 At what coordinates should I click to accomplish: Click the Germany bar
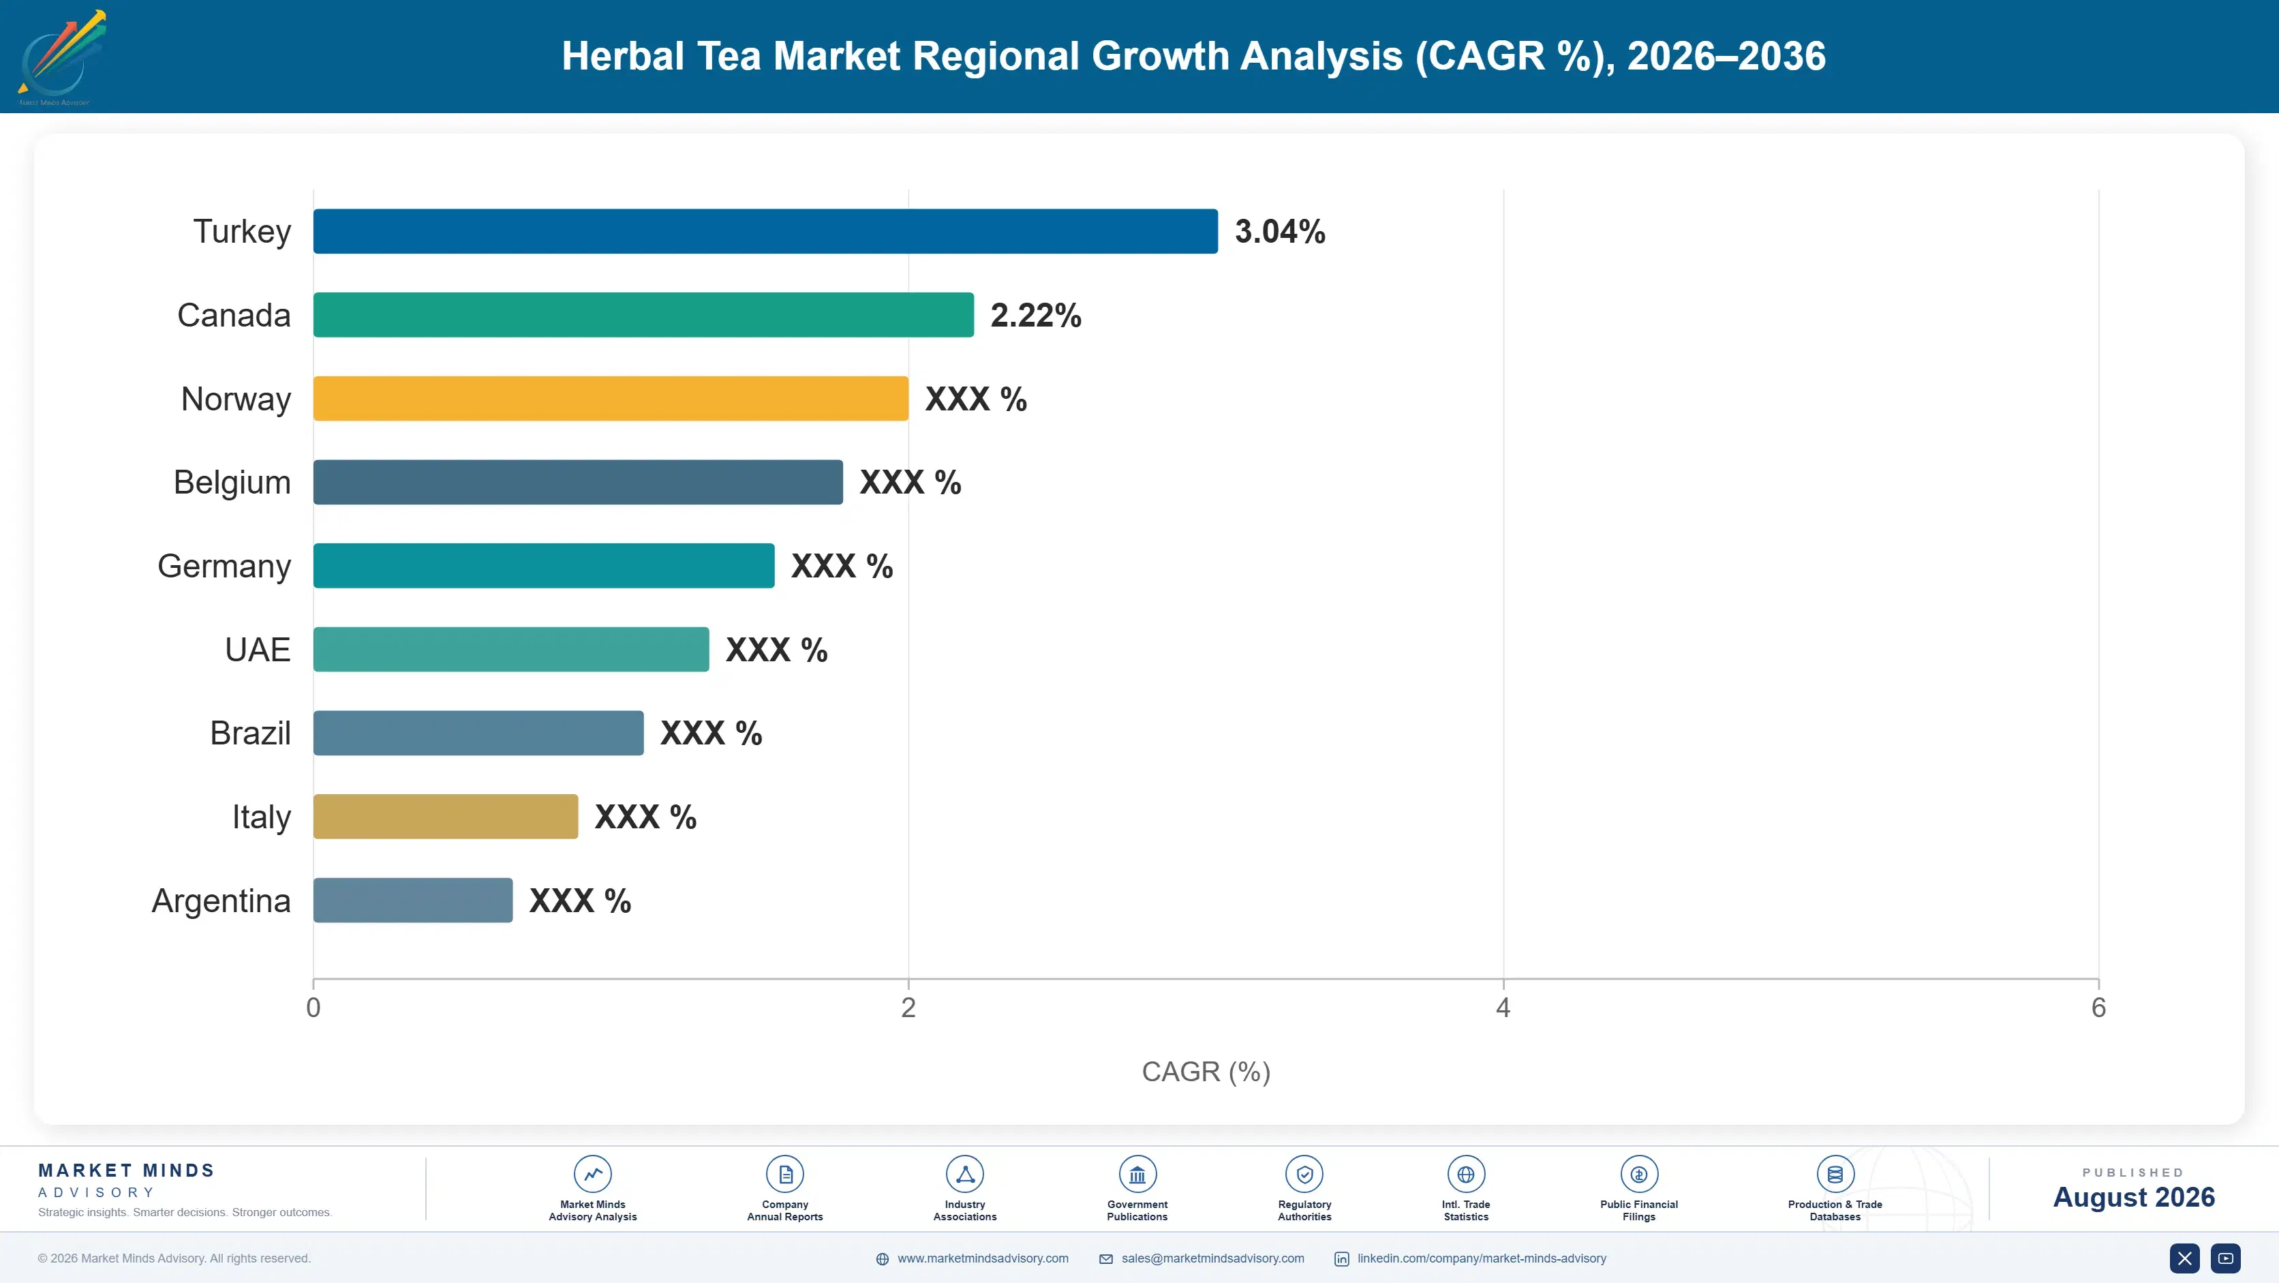544,565
